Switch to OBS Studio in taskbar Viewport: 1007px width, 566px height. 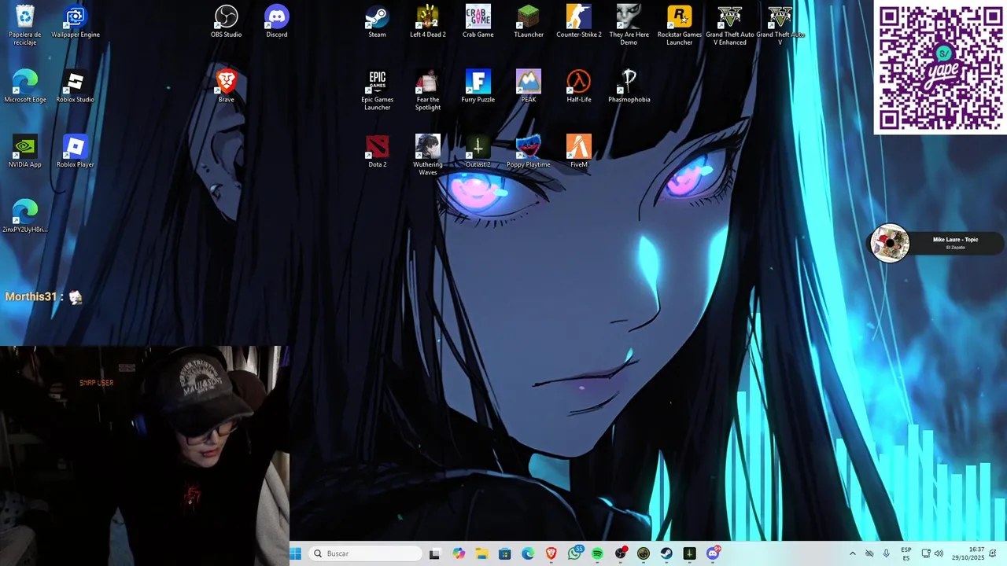click(621, 553)
